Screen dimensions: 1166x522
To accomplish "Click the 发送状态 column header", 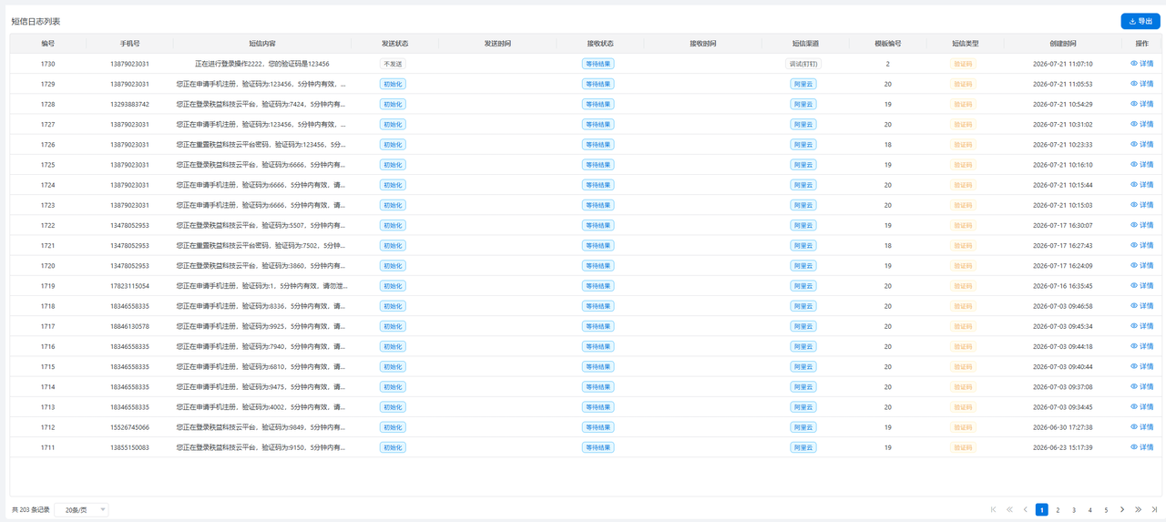I will click(x=394, y=44).
